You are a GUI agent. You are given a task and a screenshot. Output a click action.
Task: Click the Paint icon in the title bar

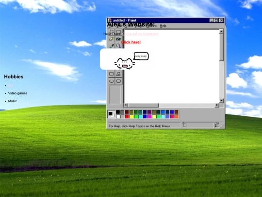[x=110, y=20]
